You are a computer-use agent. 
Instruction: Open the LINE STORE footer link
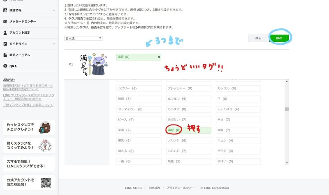134,188
